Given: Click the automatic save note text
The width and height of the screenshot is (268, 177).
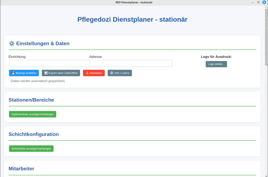Looking at the screenshot, I should pyautogui.click(x=38, y=81).
